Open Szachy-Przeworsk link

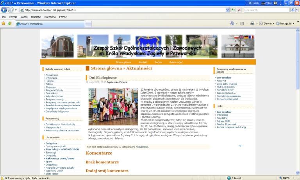(226, 124)
